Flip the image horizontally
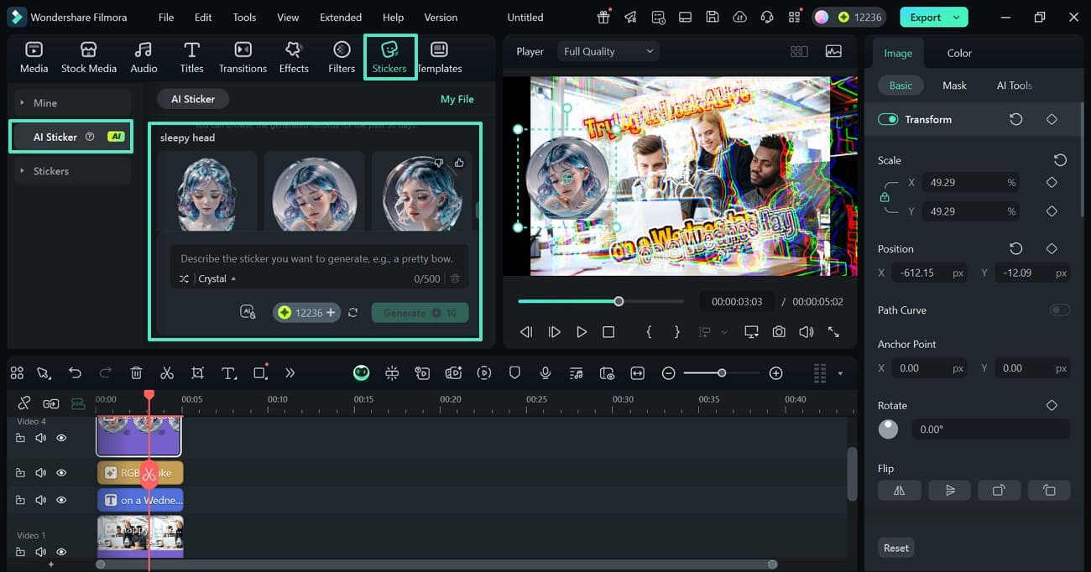This screenshot has height=572, width=1091. [899, 491]
